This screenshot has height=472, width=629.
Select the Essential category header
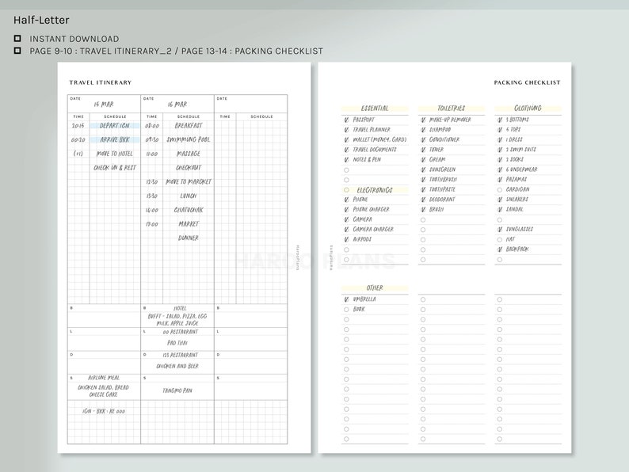click(374, 108)
